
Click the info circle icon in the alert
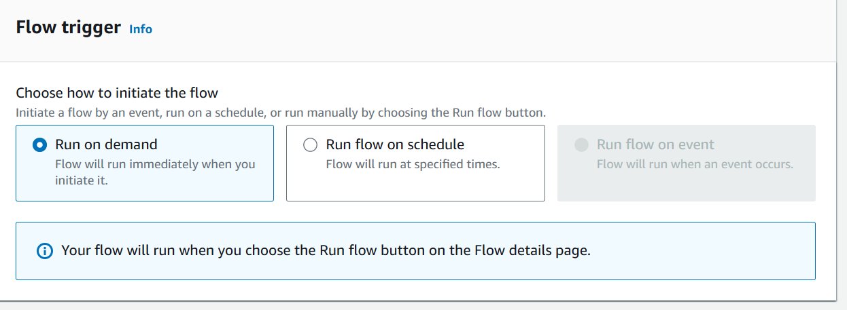pos(44,251)
